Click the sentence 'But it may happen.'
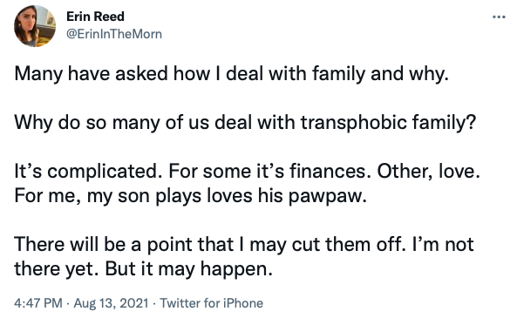The image size is (517, 325). pos(189,269)
